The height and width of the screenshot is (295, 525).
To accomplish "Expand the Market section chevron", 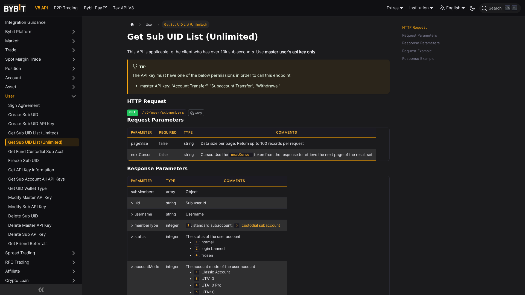I will [x=74, y=41].
